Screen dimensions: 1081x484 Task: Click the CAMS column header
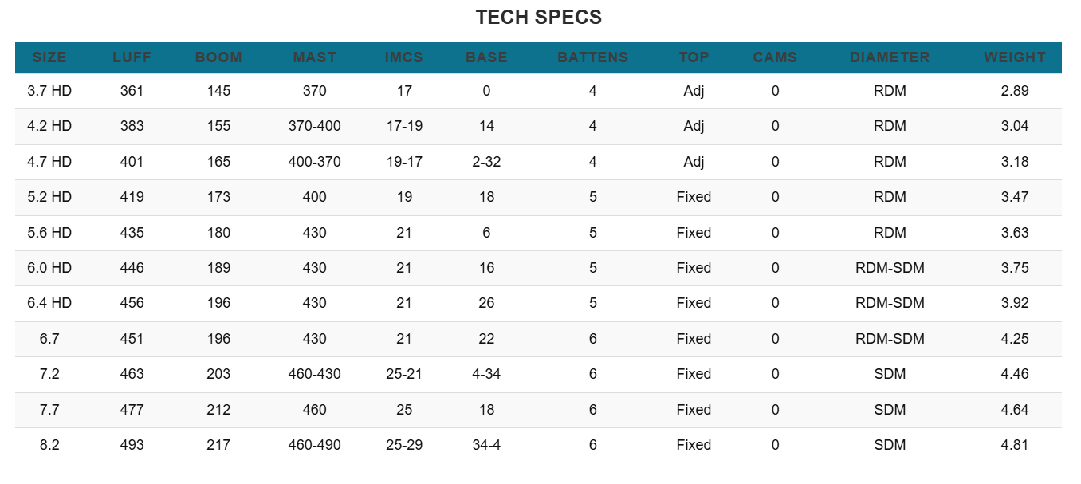775,57
